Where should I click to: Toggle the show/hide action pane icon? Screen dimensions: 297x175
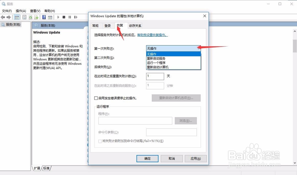(x=50, y=17)
